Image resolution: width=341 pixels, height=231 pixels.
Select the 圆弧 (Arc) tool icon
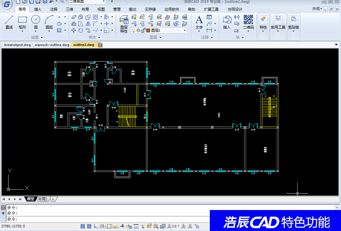(49, 19)
